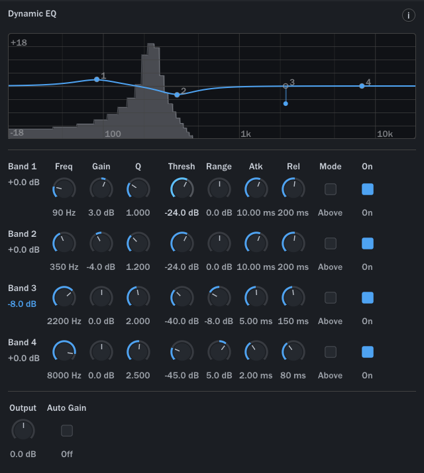Click Band 1 Gain knob at 3.0 dB
Screen dimensions: 424x473
(x=101, y=189)
